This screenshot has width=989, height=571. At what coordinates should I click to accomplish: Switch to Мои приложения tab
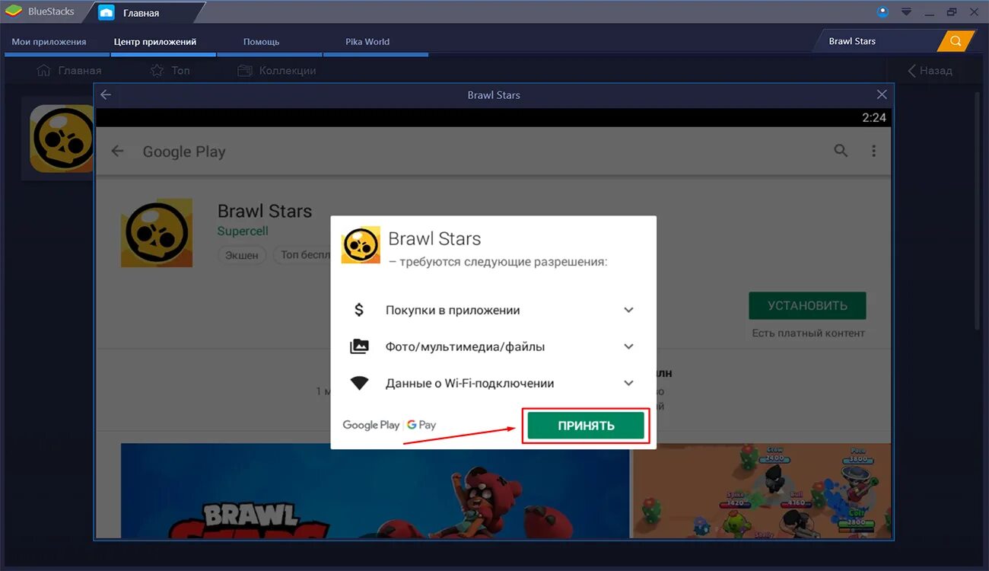49,42
